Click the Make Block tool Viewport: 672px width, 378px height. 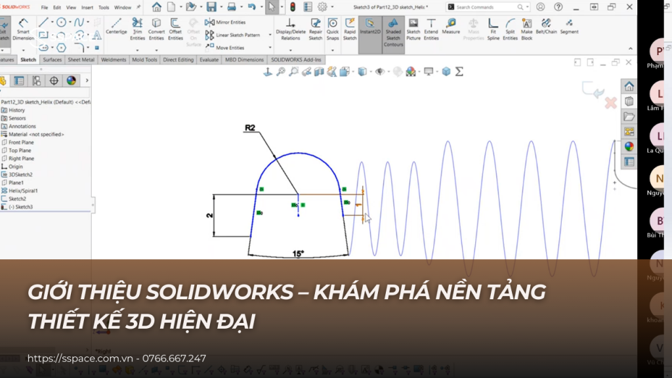pos(527,29)
